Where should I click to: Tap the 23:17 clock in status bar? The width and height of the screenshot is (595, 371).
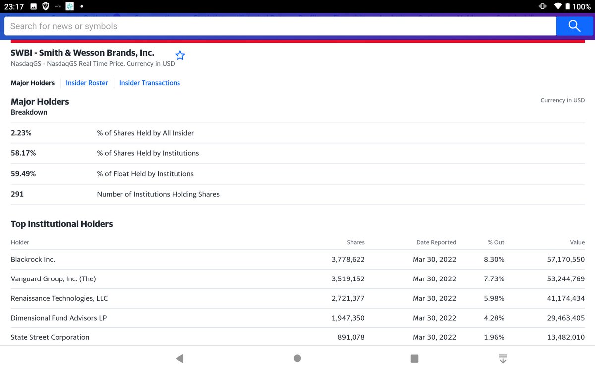coord(14,7)
